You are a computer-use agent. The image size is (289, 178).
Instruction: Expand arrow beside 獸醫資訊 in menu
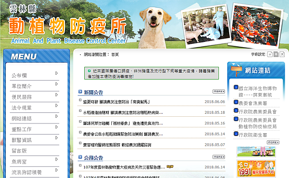(x=56, y=138)
